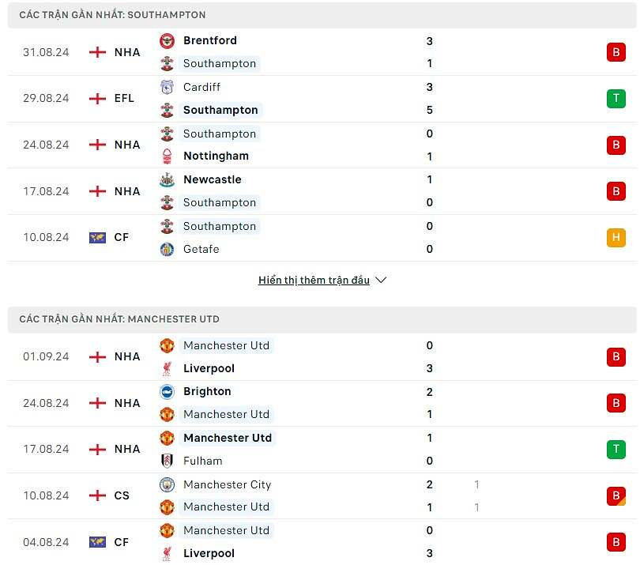Click the Newcastle club crest icon
640x565 pixels.
(x=167, y=179)
